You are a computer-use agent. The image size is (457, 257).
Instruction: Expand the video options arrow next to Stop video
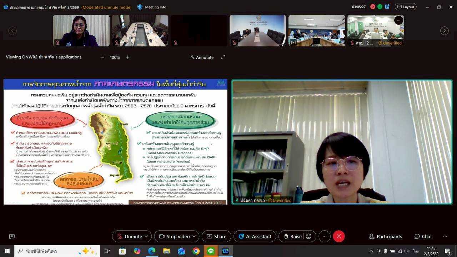pos(194,236)
